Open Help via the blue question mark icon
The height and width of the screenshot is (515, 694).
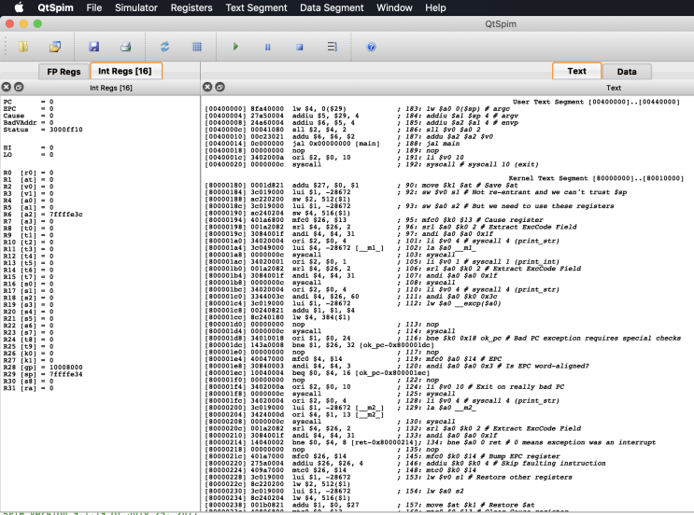(x=371, y=46)
